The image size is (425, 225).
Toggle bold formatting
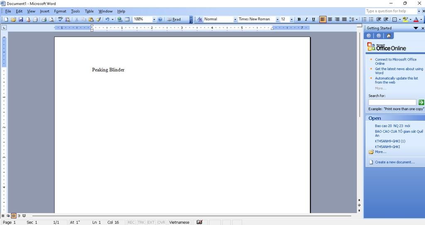click(x=299, y=19)
